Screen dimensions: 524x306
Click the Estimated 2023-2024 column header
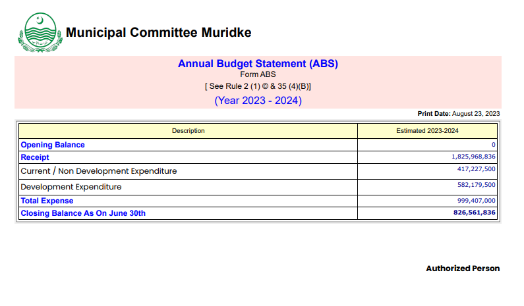[x=426, y=131]
